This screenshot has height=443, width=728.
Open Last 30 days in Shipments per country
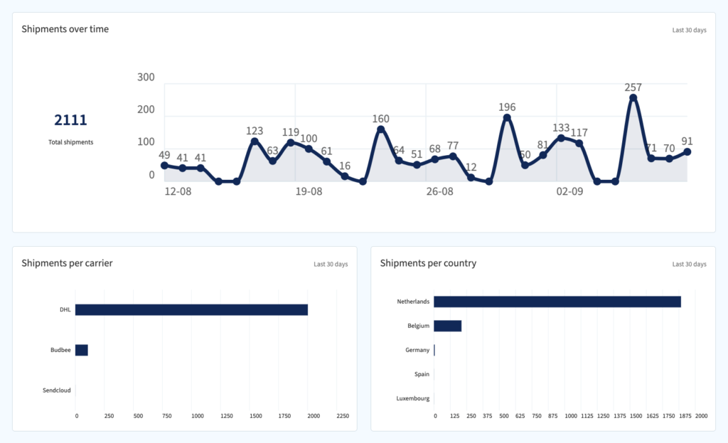click(689, 265)
